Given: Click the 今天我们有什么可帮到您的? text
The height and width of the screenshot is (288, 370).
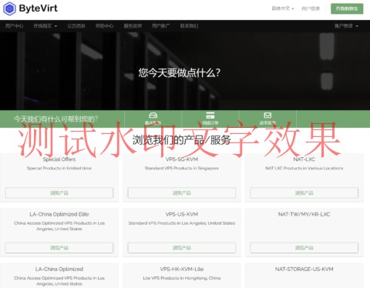Looking at the screenshot, I should coord(56,119).
